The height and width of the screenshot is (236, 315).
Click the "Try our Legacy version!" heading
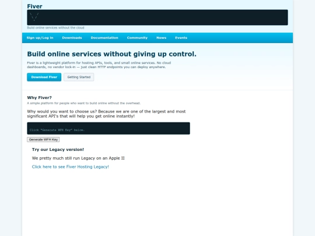58,150
